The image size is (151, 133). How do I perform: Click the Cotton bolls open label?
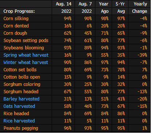click(x=22, y=77)
